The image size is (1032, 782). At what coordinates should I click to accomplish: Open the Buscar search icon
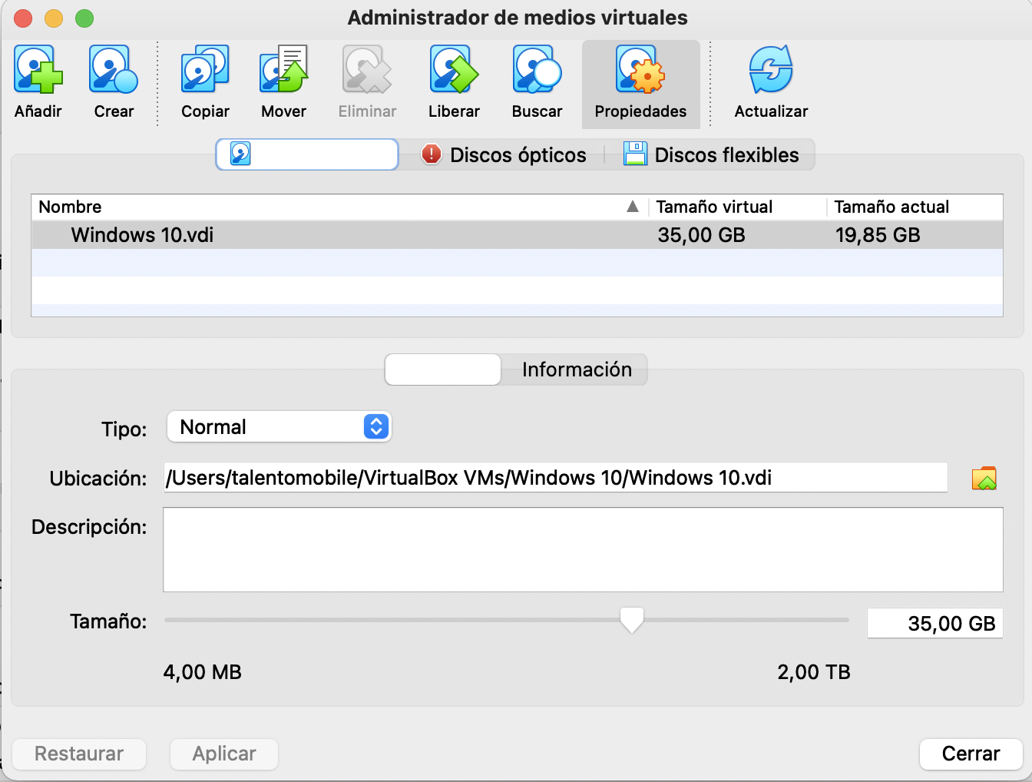click(x=537, y=71)
